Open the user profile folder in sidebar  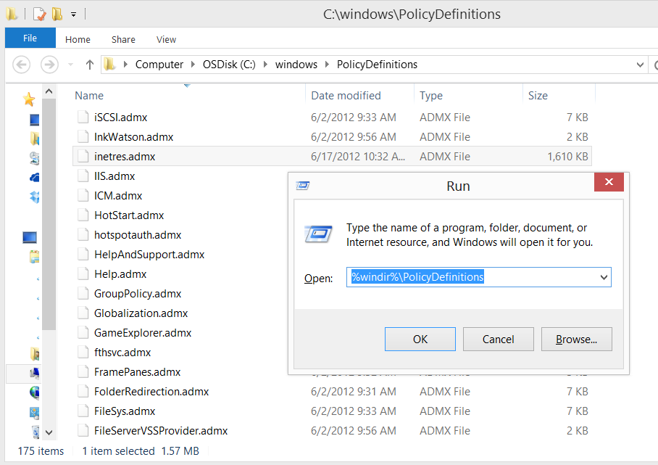(x=36, y=355)
